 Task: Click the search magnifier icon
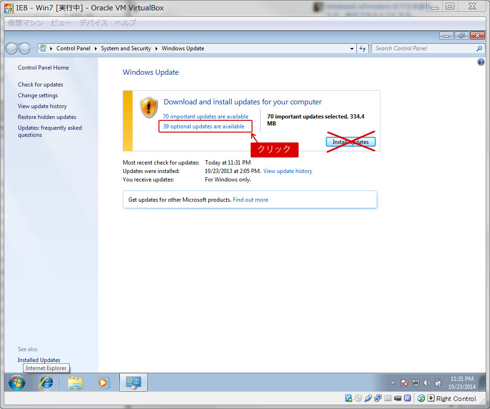(x=479, y=48)
